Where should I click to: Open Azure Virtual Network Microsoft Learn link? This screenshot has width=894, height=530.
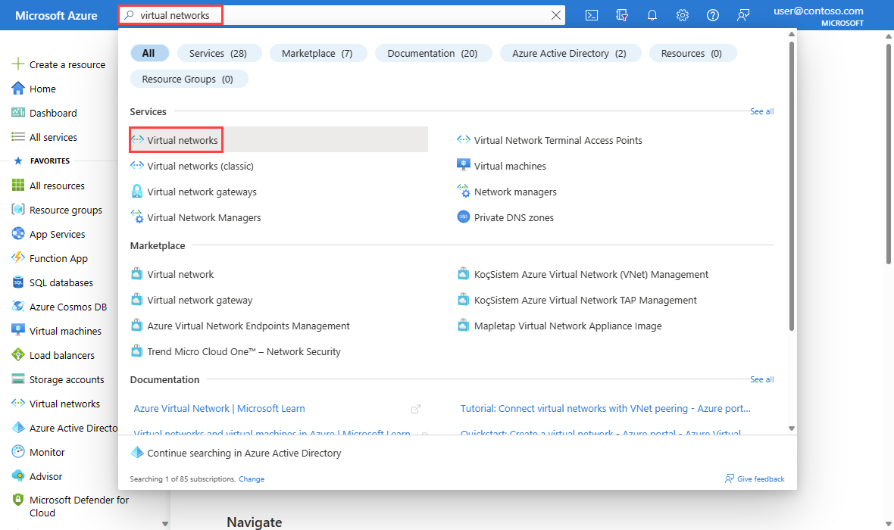tap(219, 408)
